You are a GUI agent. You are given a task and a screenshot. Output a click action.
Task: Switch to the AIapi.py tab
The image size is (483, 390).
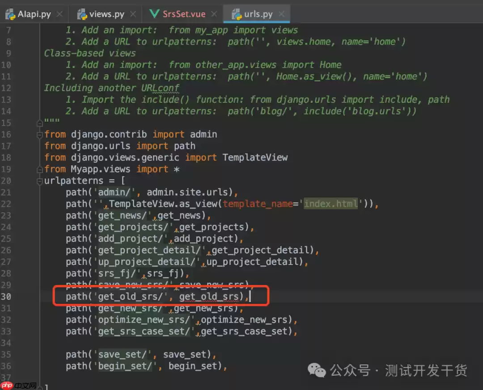pyautogui.click(x=34, y=13)
